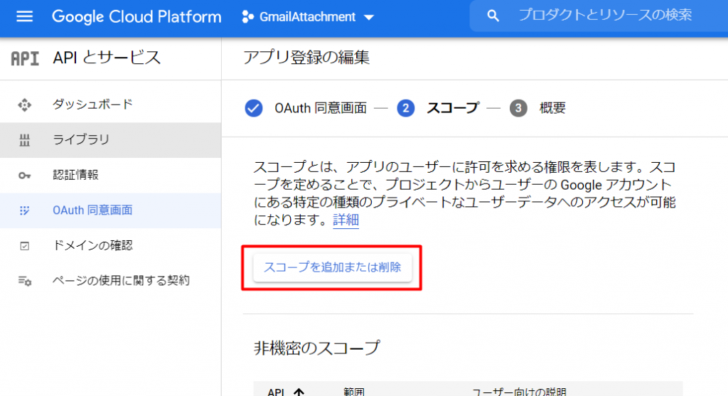Click the ページの使用に関する契約 settings icon

tap(25, 281)
